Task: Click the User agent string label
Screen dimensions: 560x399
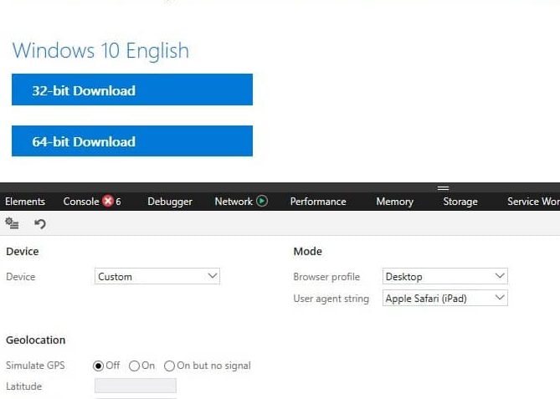Action: point(331,299)
